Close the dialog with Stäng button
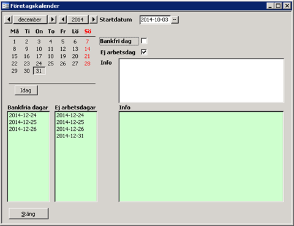The width and height of the screenshot is (294, 226). 28,214
